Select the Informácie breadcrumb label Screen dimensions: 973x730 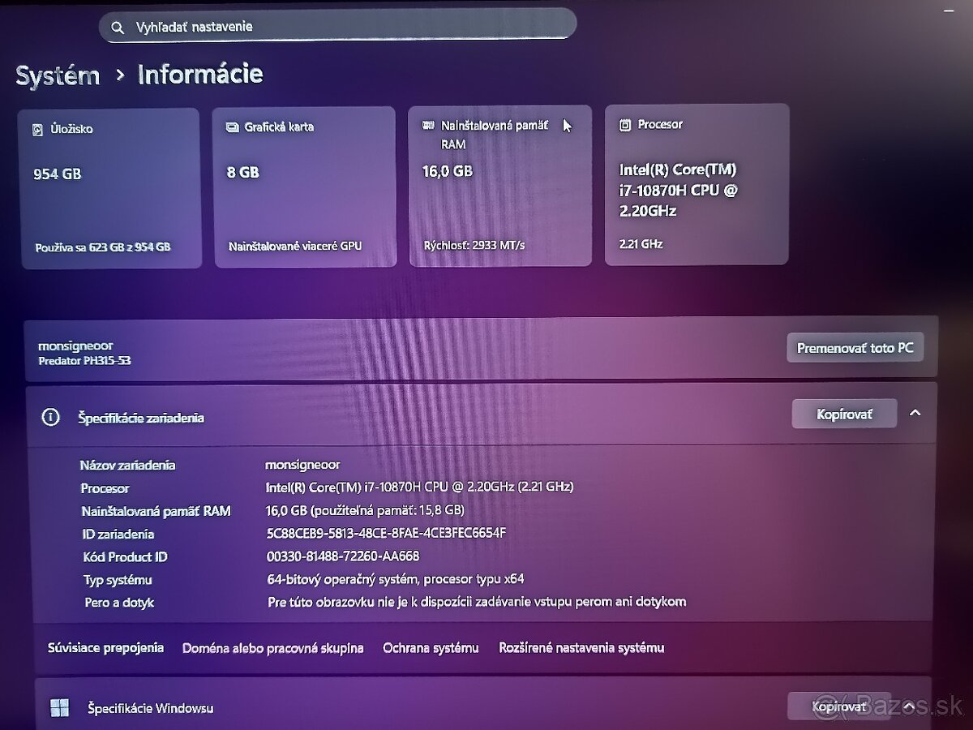pos(199,75)
